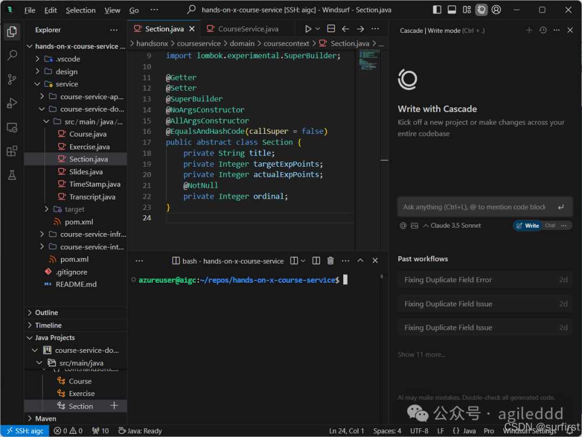The height and width of the screenshot is (437, 582).
Task: Kill terminal with trash icon
Action: [x=330, y=261]
